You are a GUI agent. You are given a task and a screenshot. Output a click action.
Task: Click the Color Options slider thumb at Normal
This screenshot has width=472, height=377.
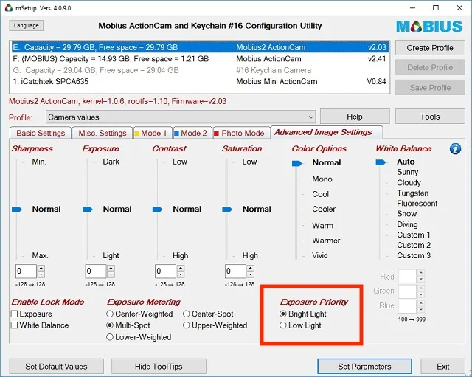(x=296, y=163)
